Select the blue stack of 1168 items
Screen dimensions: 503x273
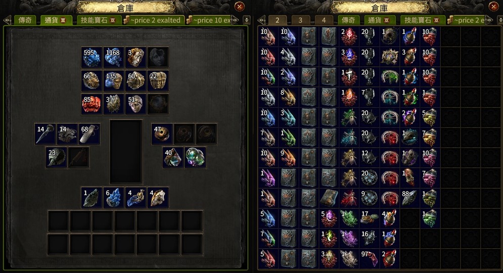coord(114,58)
